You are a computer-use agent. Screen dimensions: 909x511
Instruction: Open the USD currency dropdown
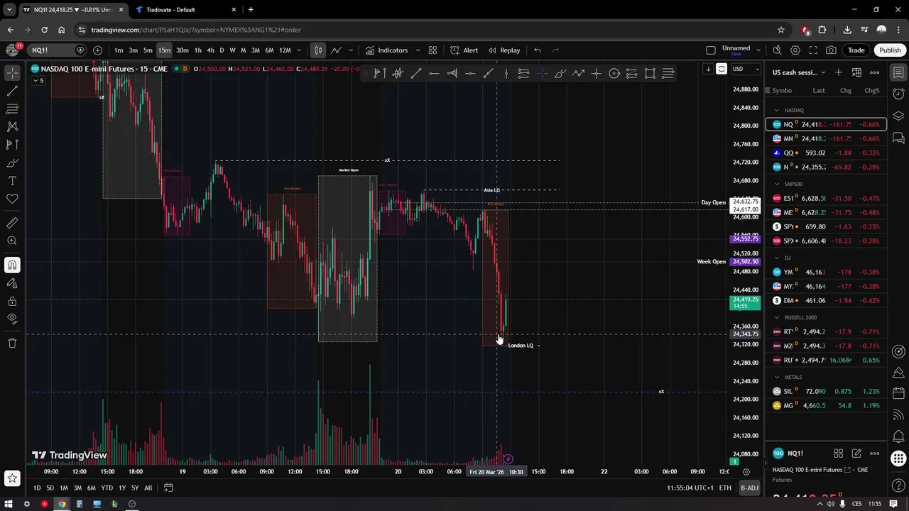pyautogui.click(x=746, y=69)
